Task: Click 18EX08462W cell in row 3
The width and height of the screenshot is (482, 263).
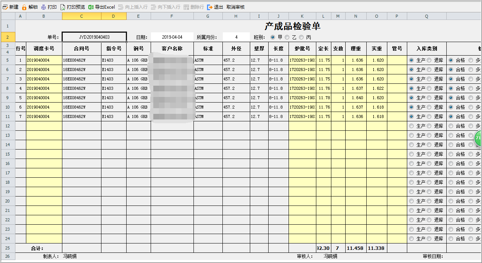Action: 82,79
